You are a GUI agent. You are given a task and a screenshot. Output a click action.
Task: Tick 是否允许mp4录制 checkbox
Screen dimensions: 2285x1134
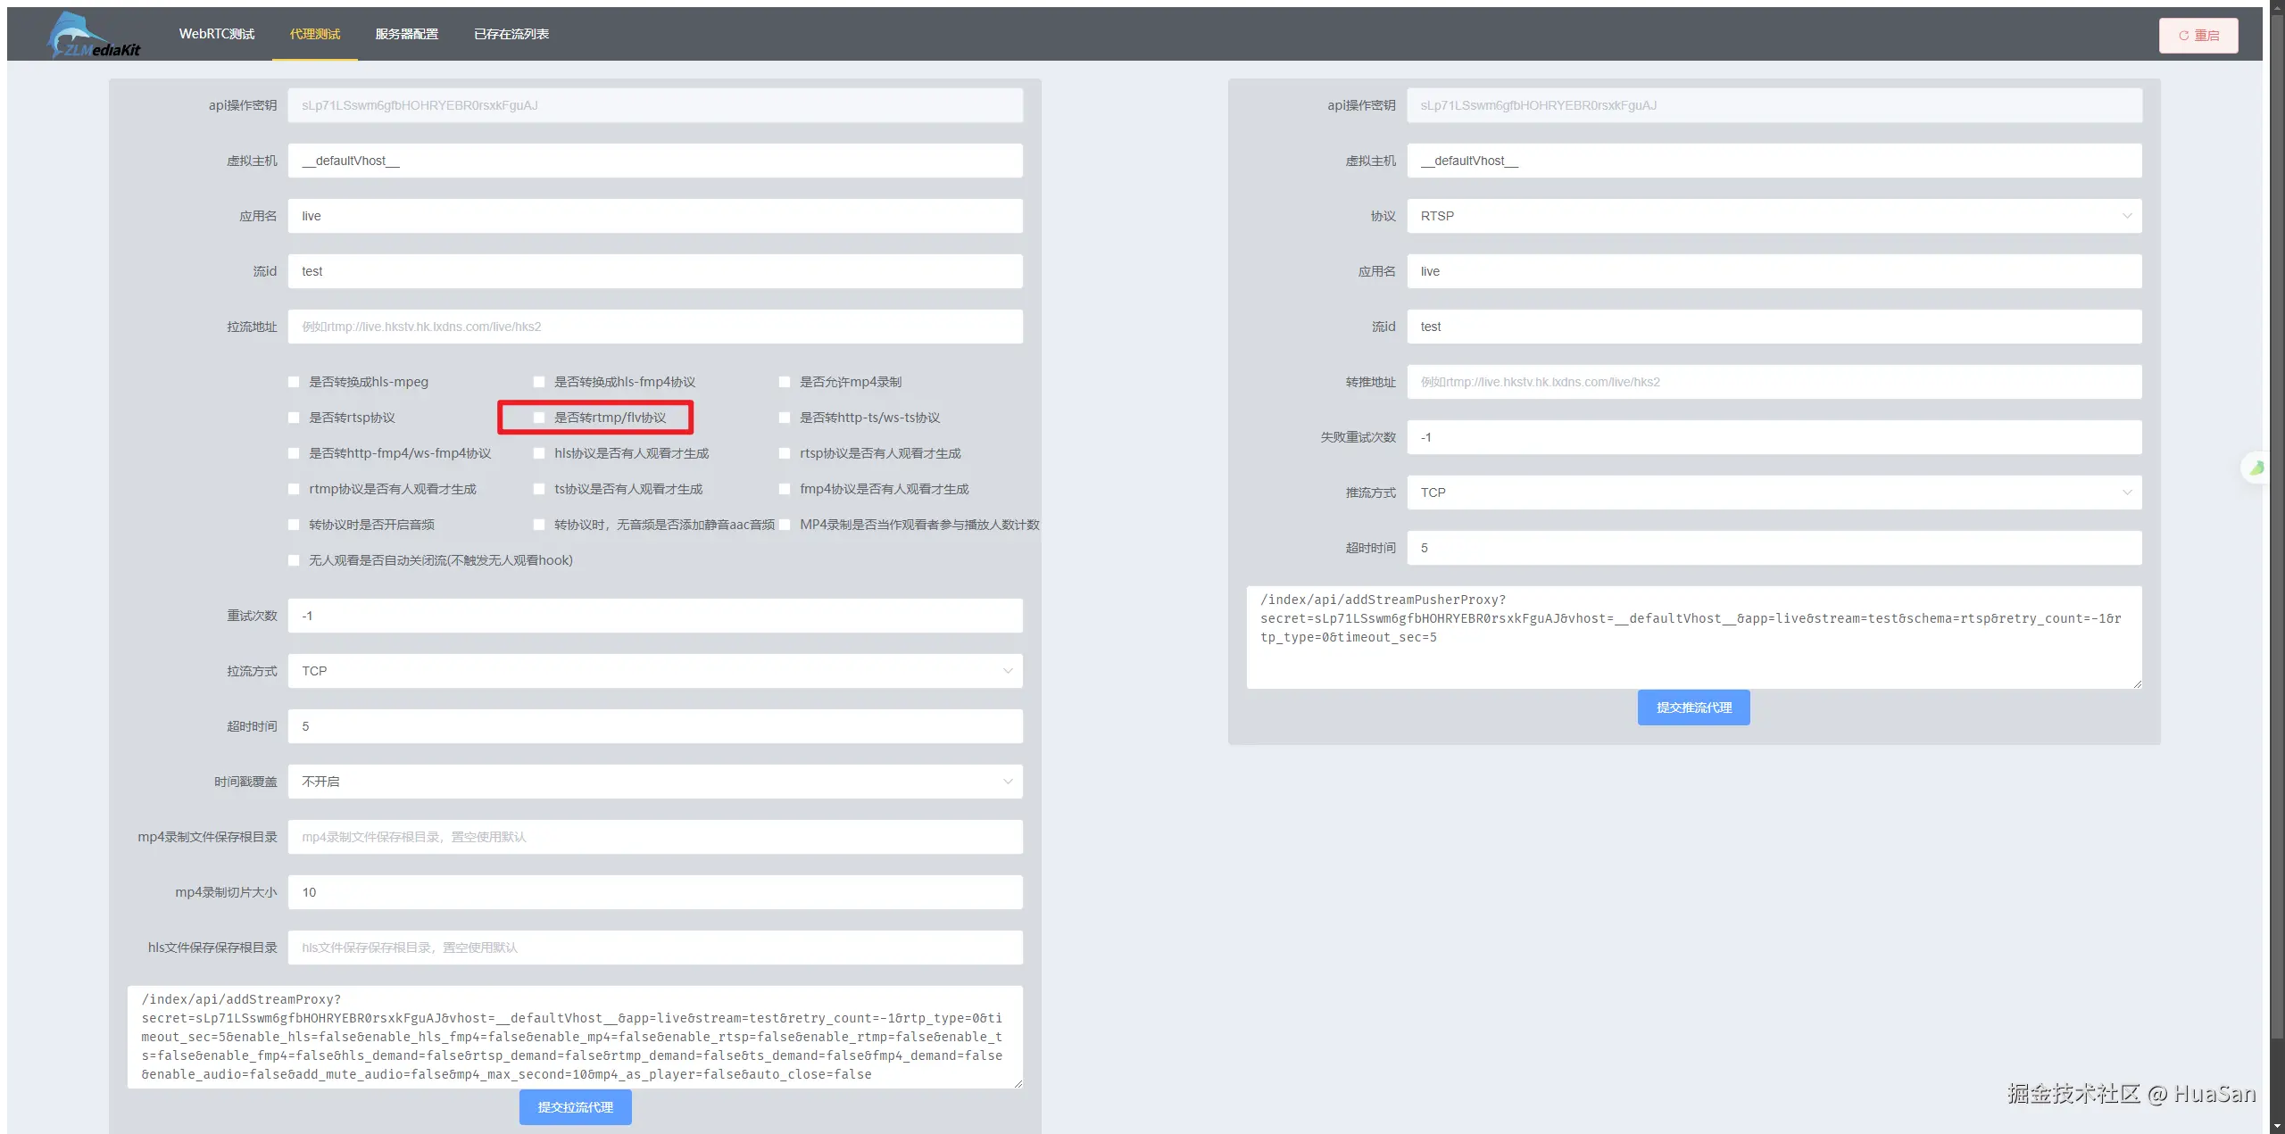click(x=785, y=382)
